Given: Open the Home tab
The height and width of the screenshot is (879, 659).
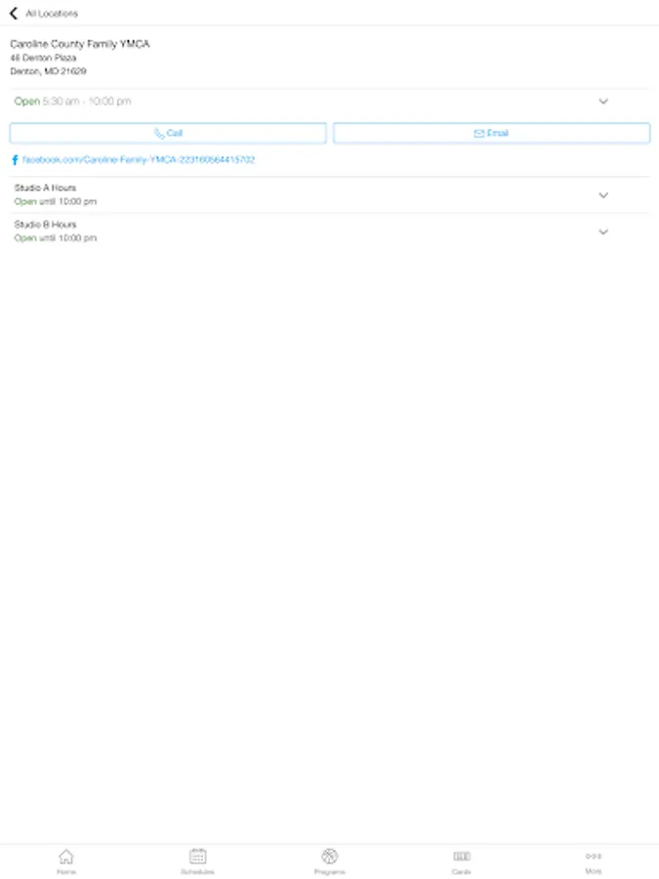Looking at the screenshot, I should click(66, 861).
